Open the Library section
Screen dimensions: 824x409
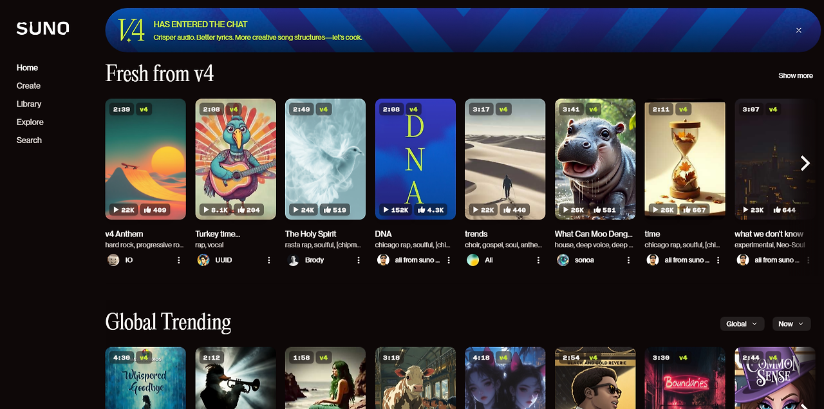point(29,104)
